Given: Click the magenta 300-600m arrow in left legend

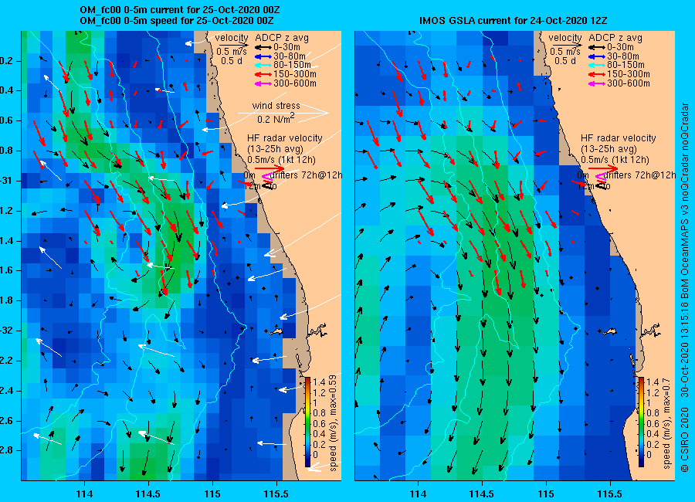Looking at the screenshot, I should 263,83.
